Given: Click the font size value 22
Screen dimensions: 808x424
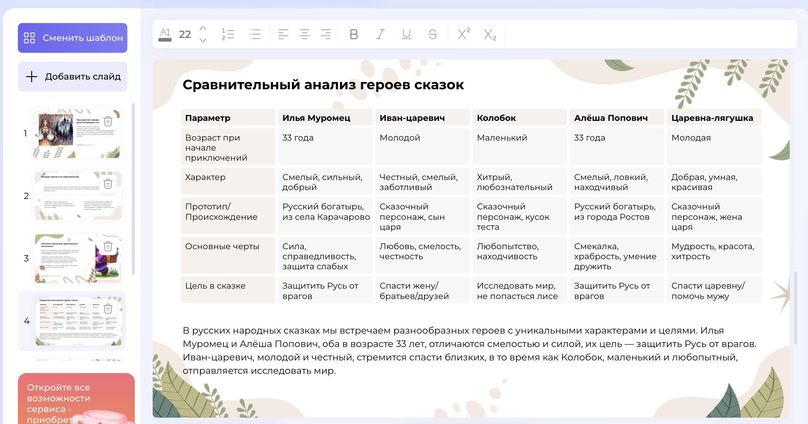Looking at the screenshot, I should click(x=185, y=34).
